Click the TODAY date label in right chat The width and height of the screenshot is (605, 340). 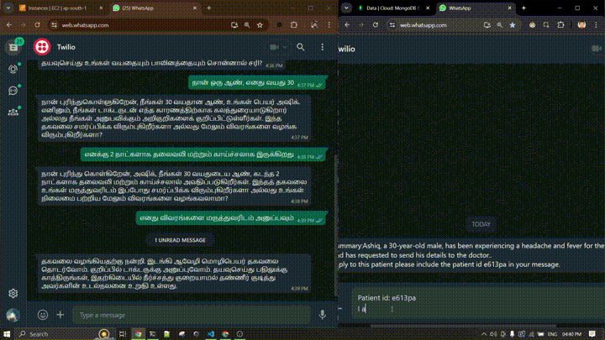481,224
